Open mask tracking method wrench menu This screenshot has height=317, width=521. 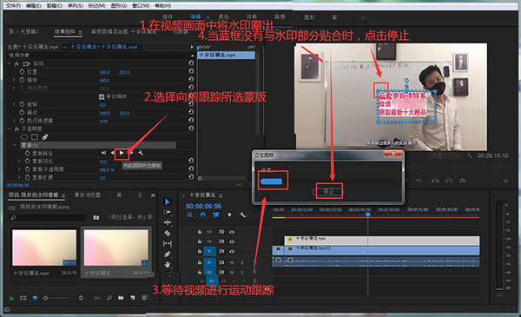pyautogui.click(x=141, y=153)
